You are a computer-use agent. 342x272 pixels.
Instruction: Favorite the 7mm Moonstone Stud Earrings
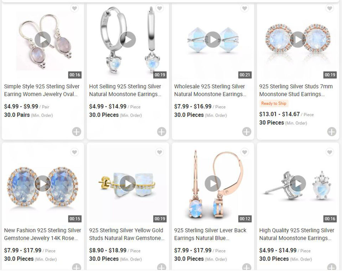[330, 8]
